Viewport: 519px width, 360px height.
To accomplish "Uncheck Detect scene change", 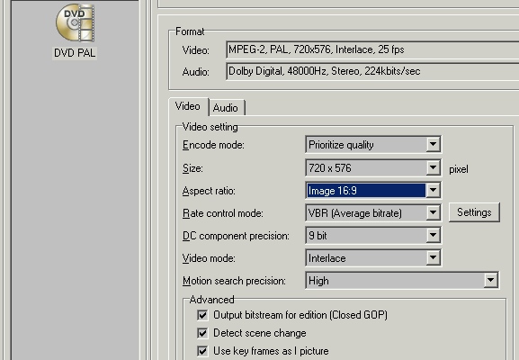I will 202,333.
